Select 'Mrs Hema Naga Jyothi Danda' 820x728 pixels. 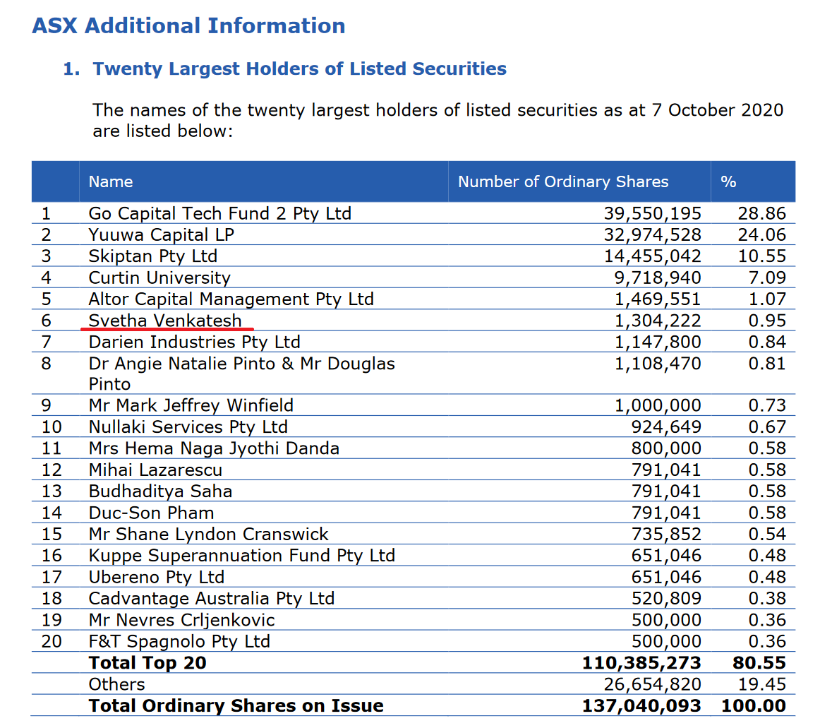tap(214, 448)
